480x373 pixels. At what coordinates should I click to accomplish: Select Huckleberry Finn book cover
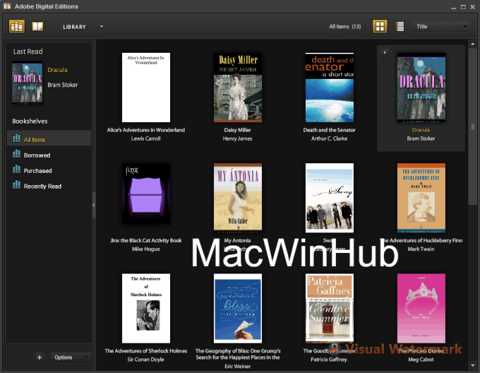click(421, 197)
